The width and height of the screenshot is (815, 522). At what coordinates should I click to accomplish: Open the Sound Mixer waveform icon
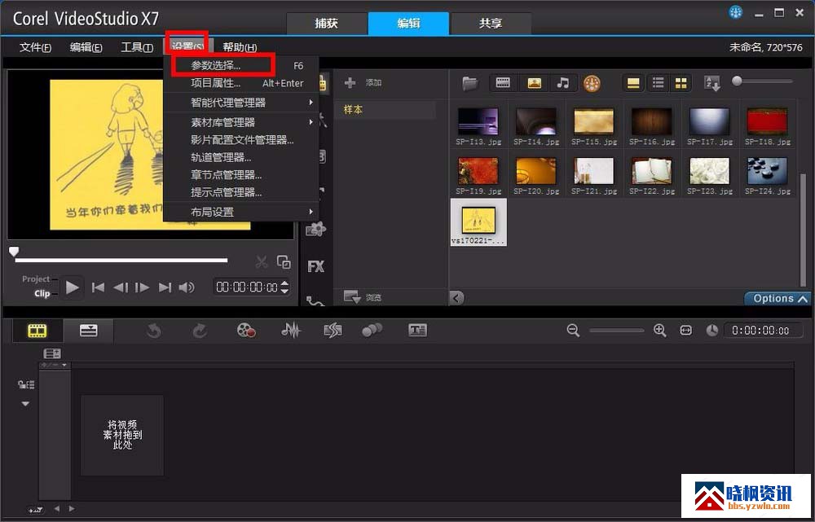(x=291, y=331)
